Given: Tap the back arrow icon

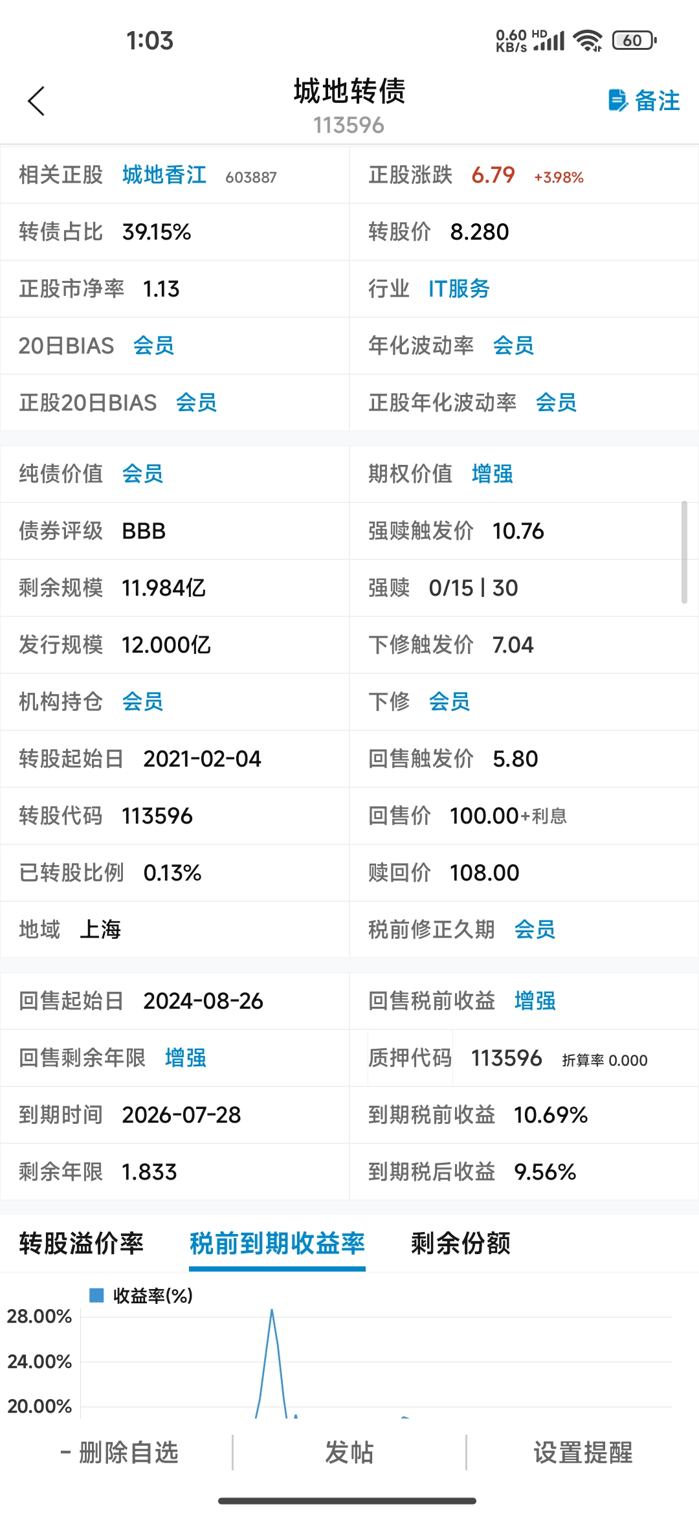Looking at the screenshot, I should (x=36, y=102).
